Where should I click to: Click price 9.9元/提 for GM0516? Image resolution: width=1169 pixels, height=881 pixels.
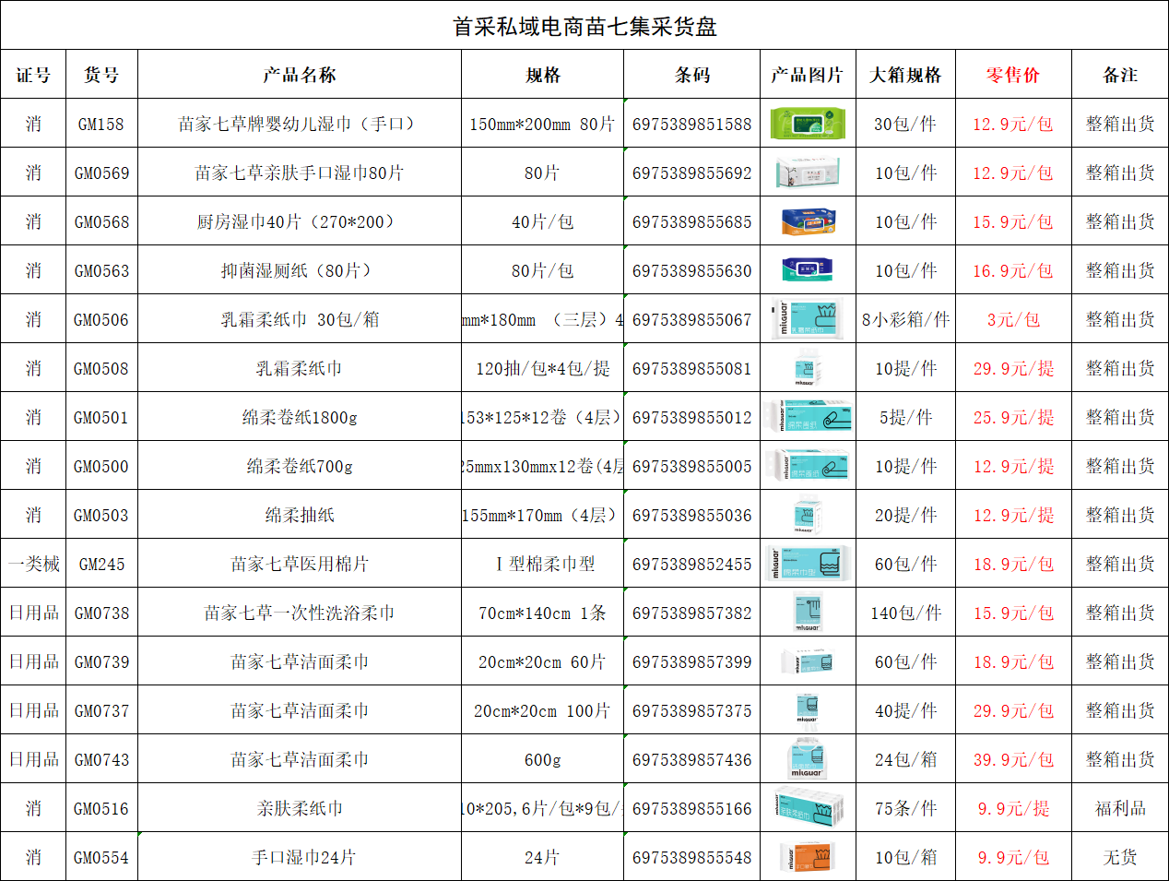pos(1014,808)
